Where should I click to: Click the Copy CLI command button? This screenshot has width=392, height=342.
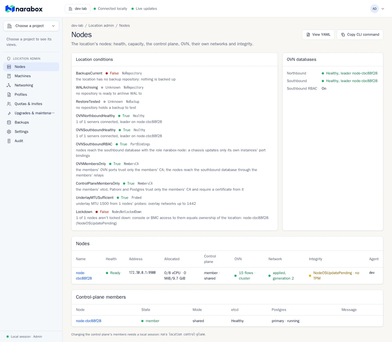(360, 35)
